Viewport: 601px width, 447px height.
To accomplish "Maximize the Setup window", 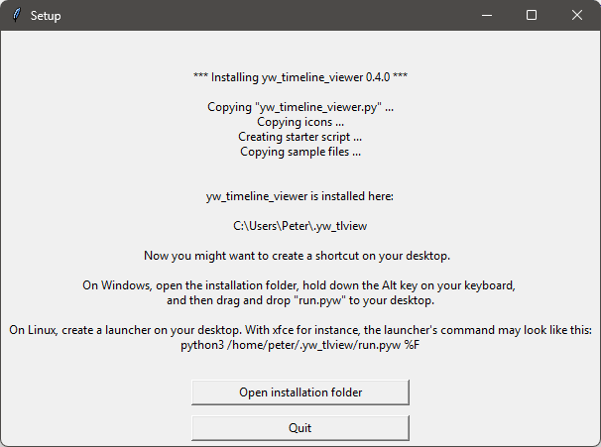I will 532,15.
